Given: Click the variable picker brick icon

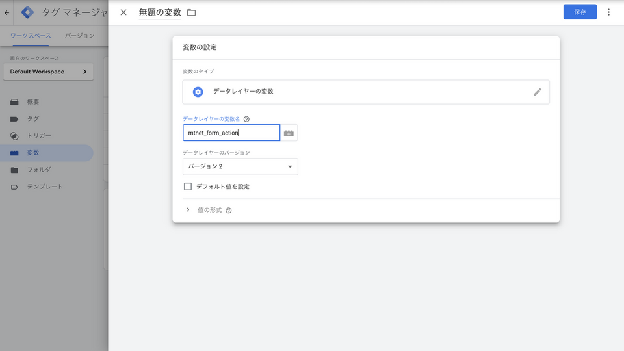Looking at the screenshot, I should (289, 133).
